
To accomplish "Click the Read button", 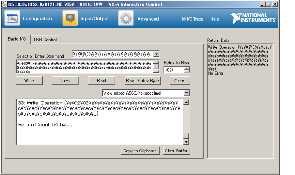I will (102, 80).
